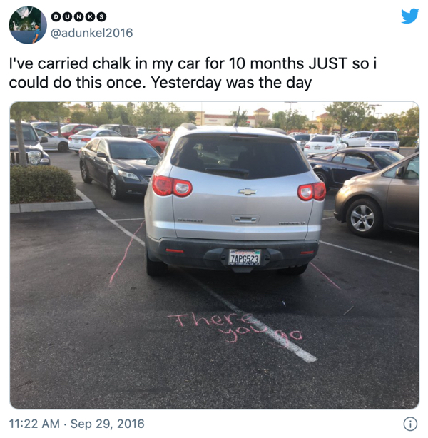Open the @adunkel2016 handle link
This screenshot has height=438, width=428.
[91, 33]
